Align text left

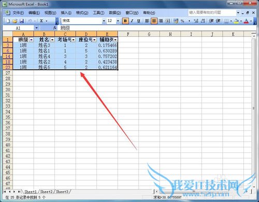[x=147, y=21]
